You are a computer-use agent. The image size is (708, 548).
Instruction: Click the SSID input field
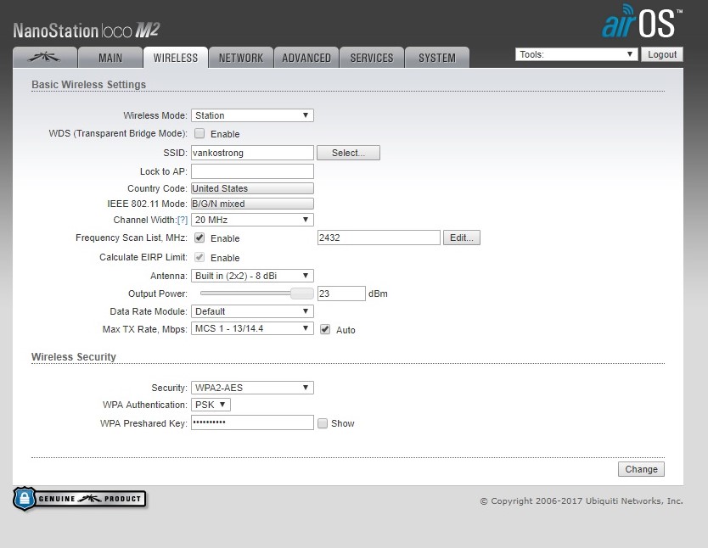point(252,153)
